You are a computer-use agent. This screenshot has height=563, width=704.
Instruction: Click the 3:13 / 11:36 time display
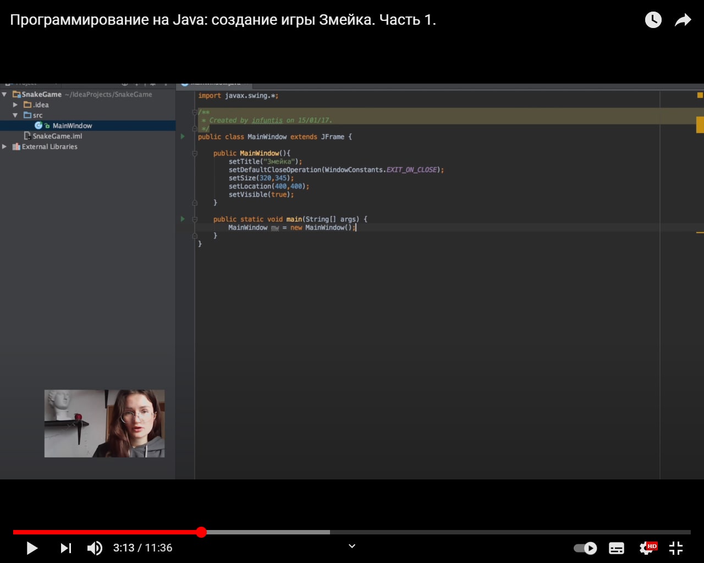pos(142,548)
